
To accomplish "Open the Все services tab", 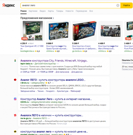I will (x=91, y=11).
